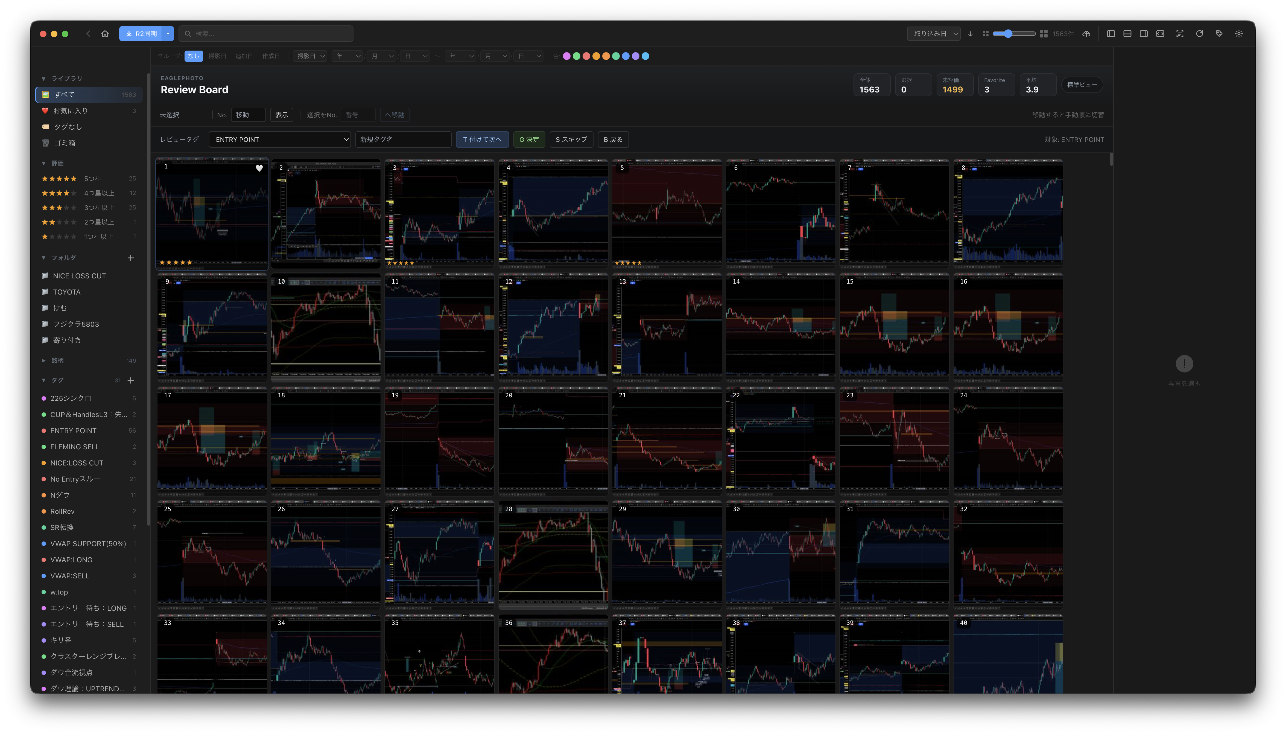Open the 寄り付き folder

[x=89, y=340]
